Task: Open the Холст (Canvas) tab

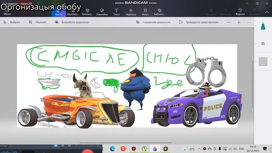Action: [x=145, y=13]
